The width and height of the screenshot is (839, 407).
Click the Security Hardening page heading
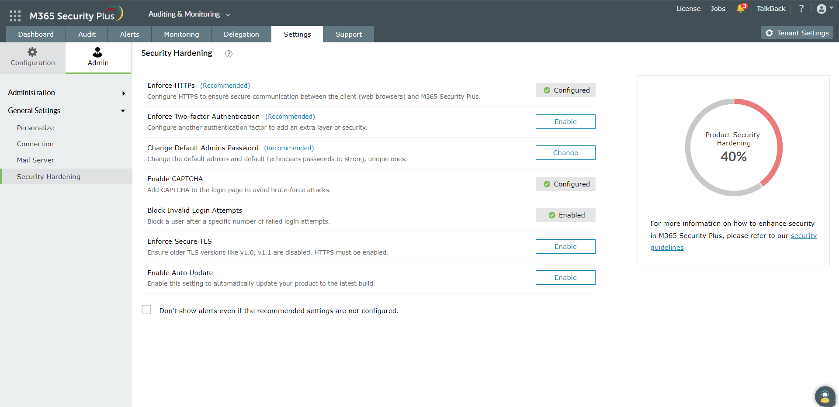click(177, 53)
